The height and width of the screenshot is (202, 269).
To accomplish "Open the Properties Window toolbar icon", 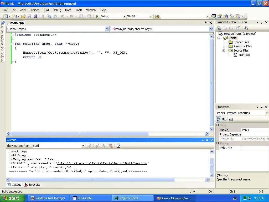I will [220, 16].
